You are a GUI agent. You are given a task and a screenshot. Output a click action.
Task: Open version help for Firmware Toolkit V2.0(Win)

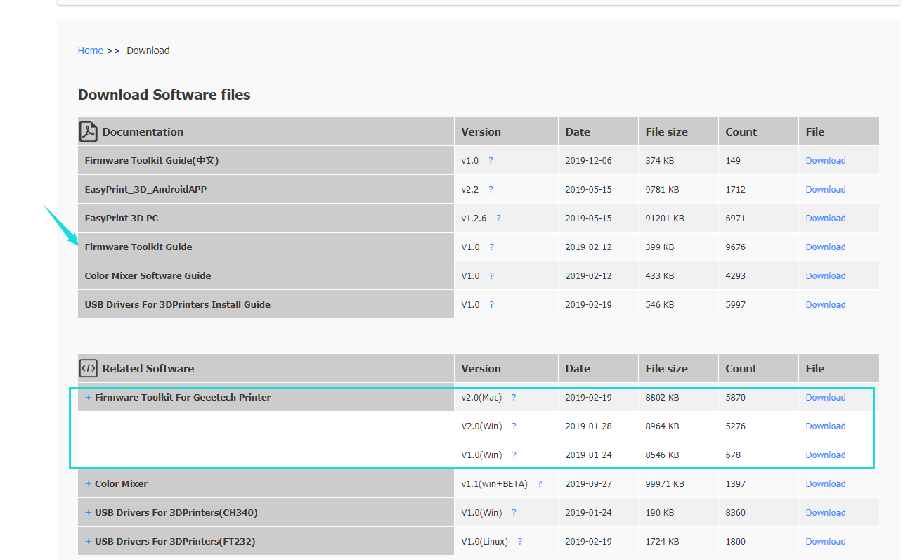pos(514,426)
